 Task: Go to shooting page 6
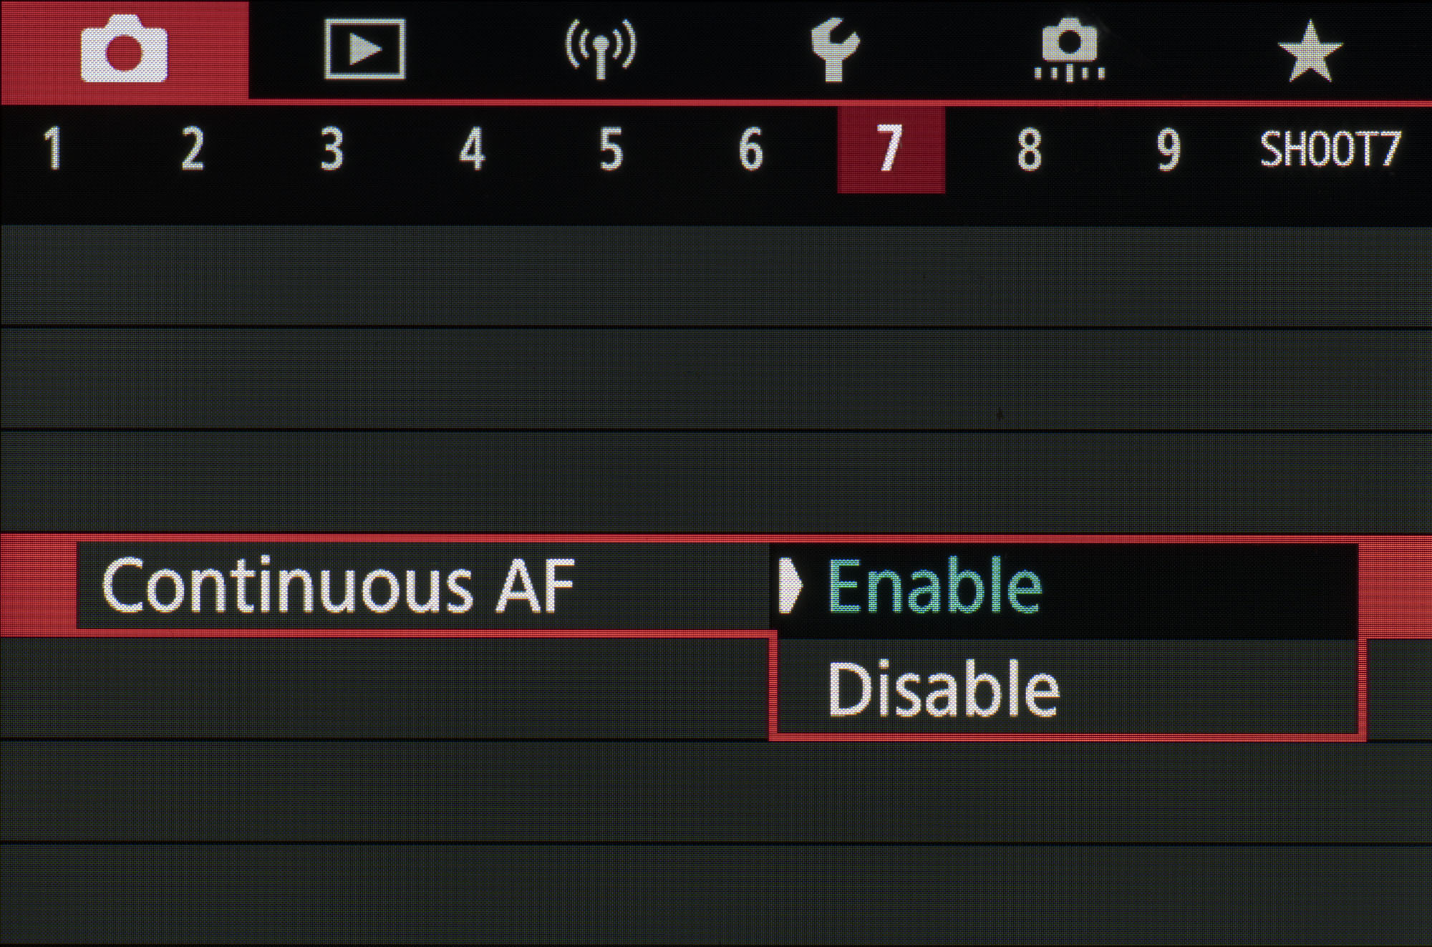[x=750, y=149]
